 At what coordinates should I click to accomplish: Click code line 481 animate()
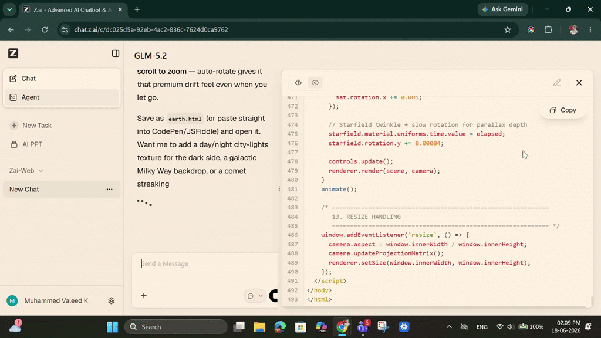339,190
